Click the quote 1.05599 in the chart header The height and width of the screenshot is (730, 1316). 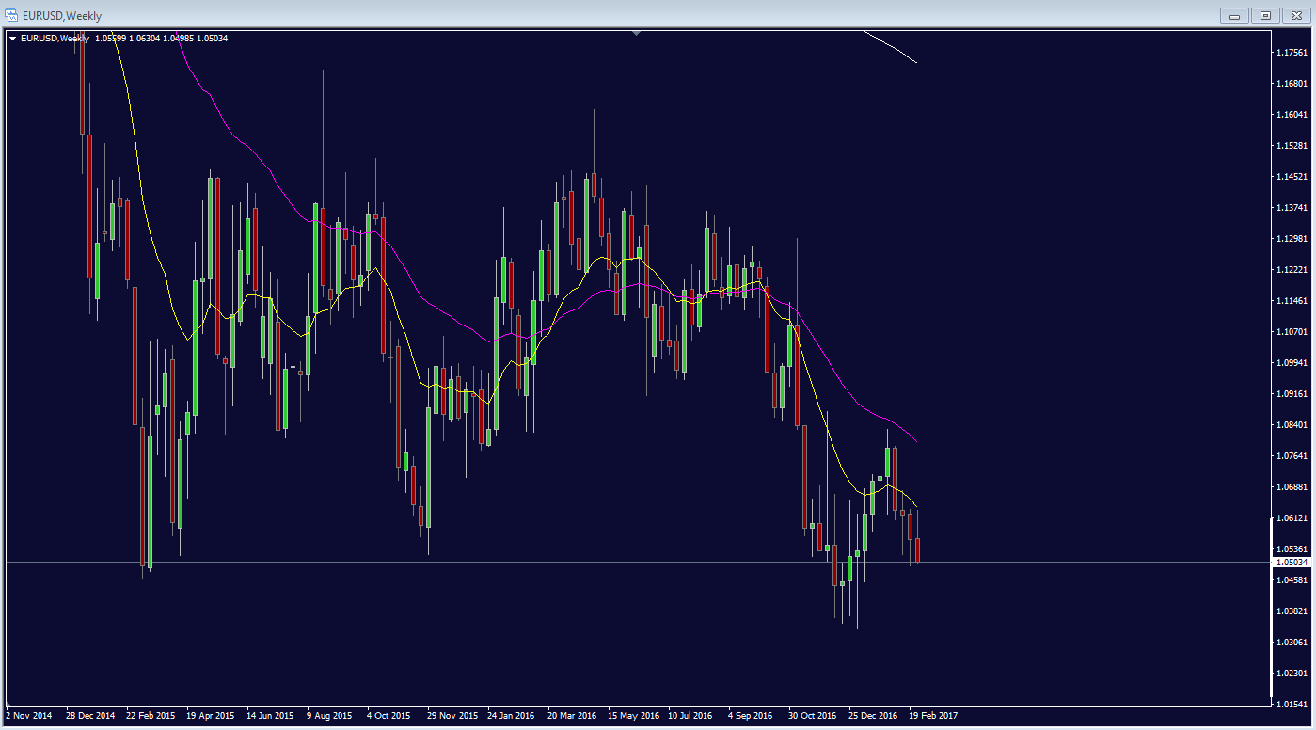113,39
